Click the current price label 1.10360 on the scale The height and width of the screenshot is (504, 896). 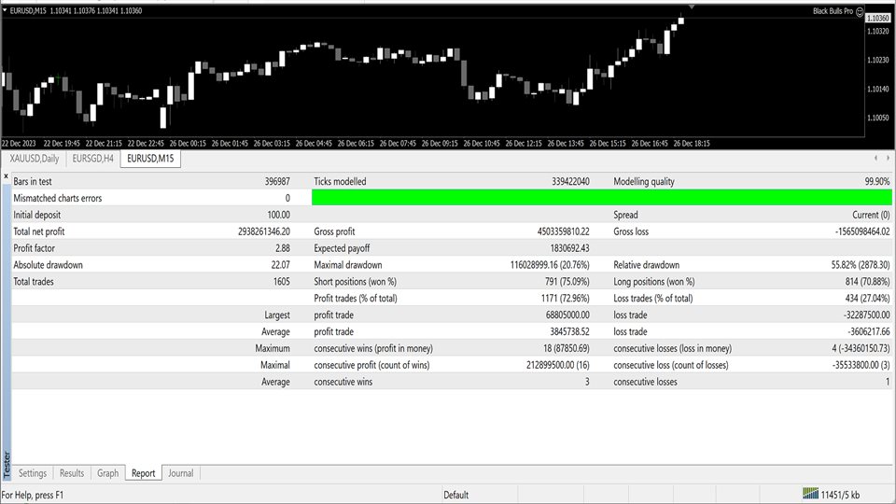coord(878,19)
